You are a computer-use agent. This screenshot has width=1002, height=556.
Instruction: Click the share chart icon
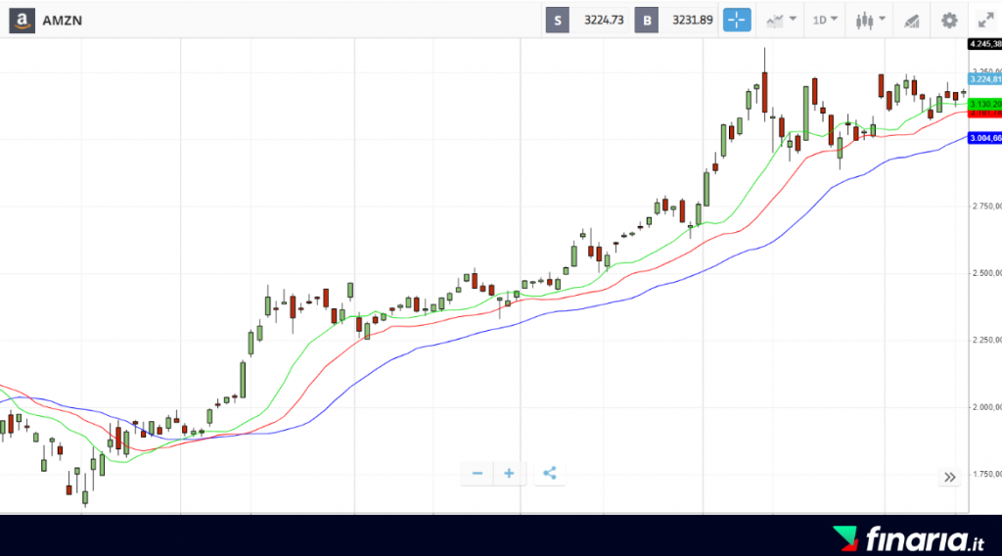550,474
